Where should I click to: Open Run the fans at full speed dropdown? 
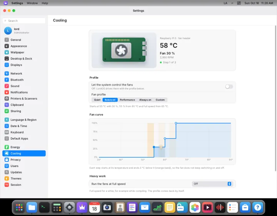tap(212, 184)
